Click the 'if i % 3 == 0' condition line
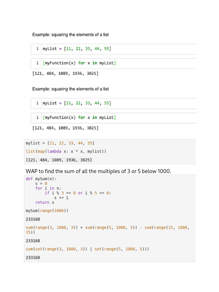 pyautogui.click(x=78, y=193)
